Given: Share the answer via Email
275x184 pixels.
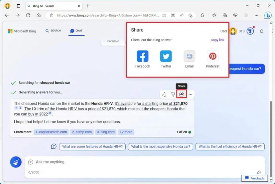Looking at the screenshot, I should (189, 56).
